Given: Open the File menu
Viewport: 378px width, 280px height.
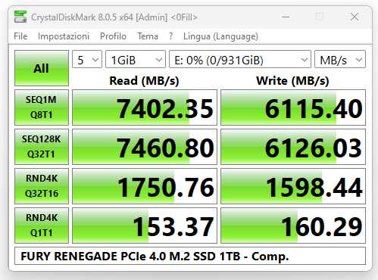Looking at the screenshot, I should 20,36.
